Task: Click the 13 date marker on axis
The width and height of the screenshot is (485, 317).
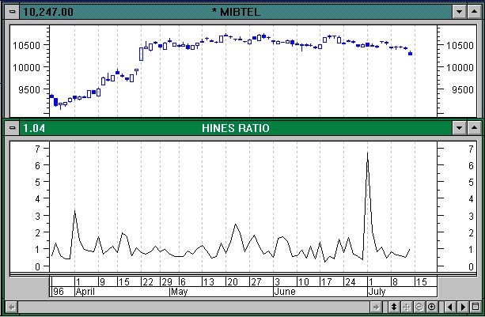Action: tap(208, 281)
